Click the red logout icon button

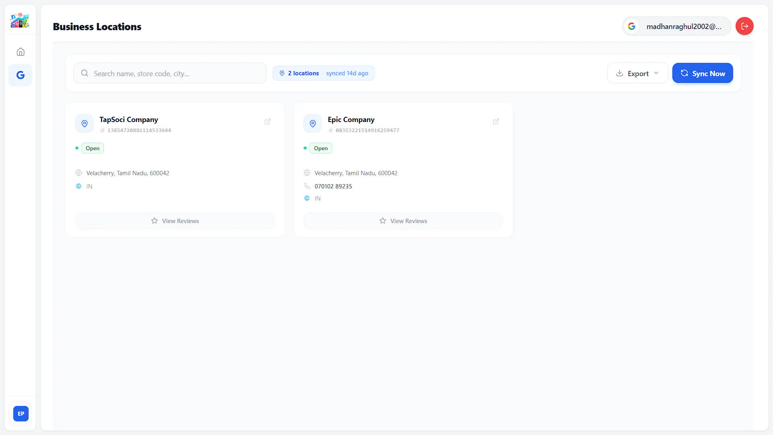click(744, 26)
